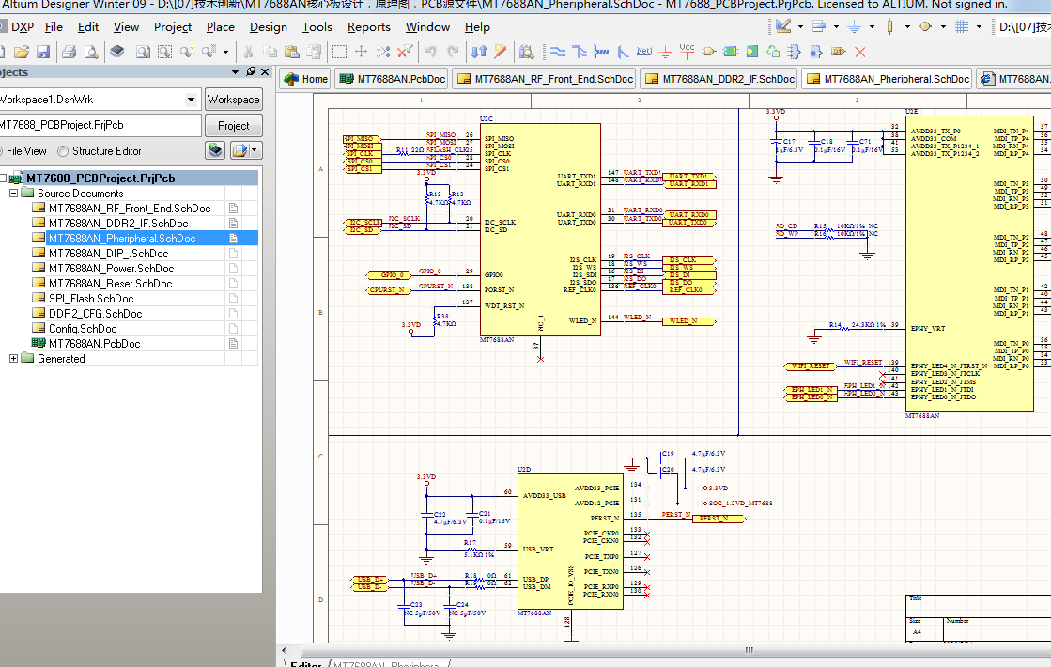Open the Tools menu
This screenshot has width=1051, height=667.
click(x=317, y=27)
